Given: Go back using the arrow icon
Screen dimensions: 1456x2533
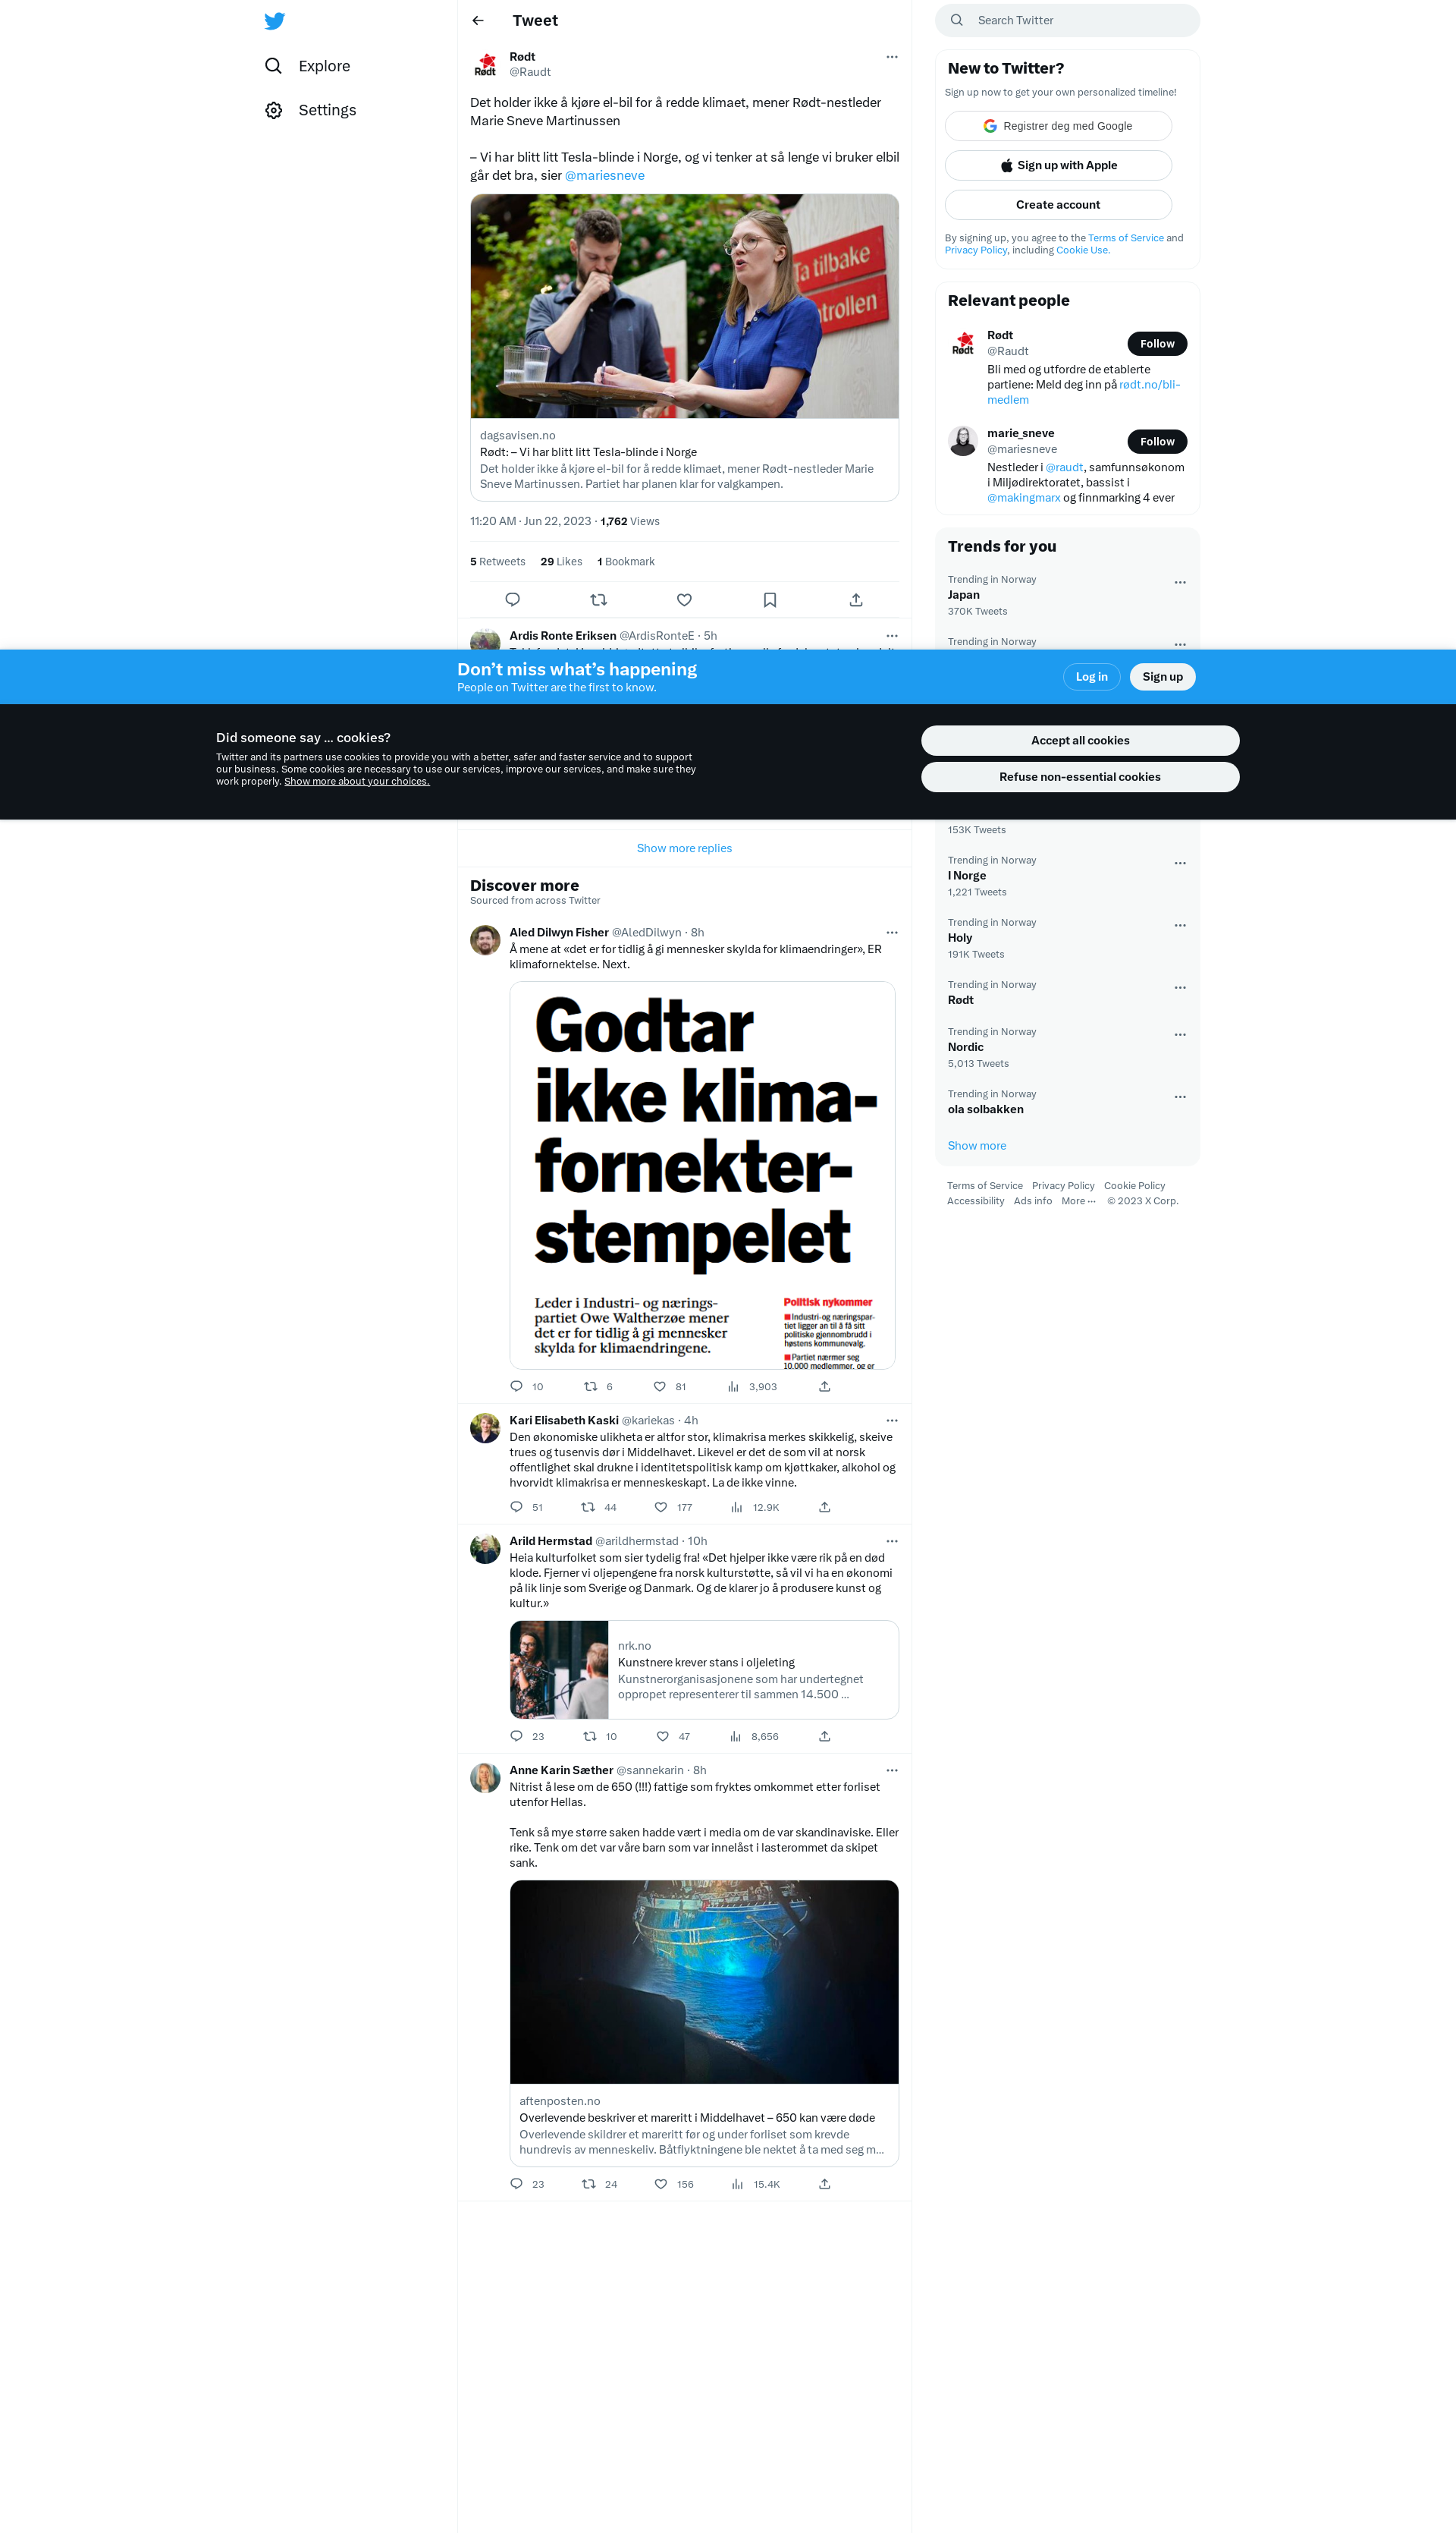Looking at the screenshot, I should click(478, 20).
